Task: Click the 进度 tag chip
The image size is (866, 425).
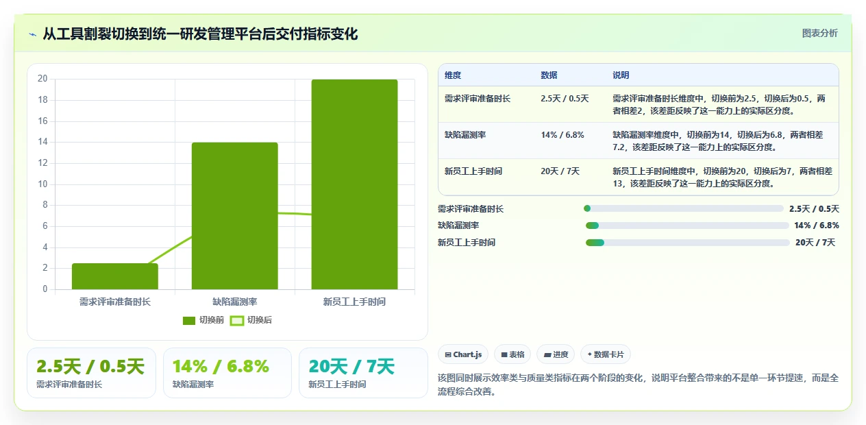Action: click(556, 354)
